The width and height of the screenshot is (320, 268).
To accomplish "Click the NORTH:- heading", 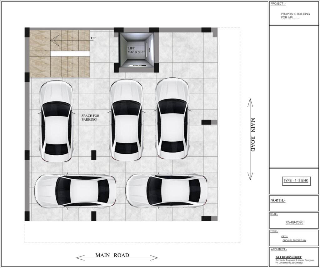I will tap(278, 200).
